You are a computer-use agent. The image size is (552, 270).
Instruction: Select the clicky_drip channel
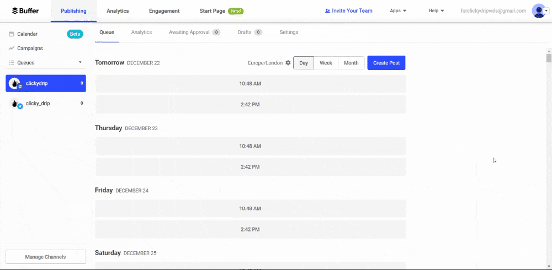(x=46, y=104)
